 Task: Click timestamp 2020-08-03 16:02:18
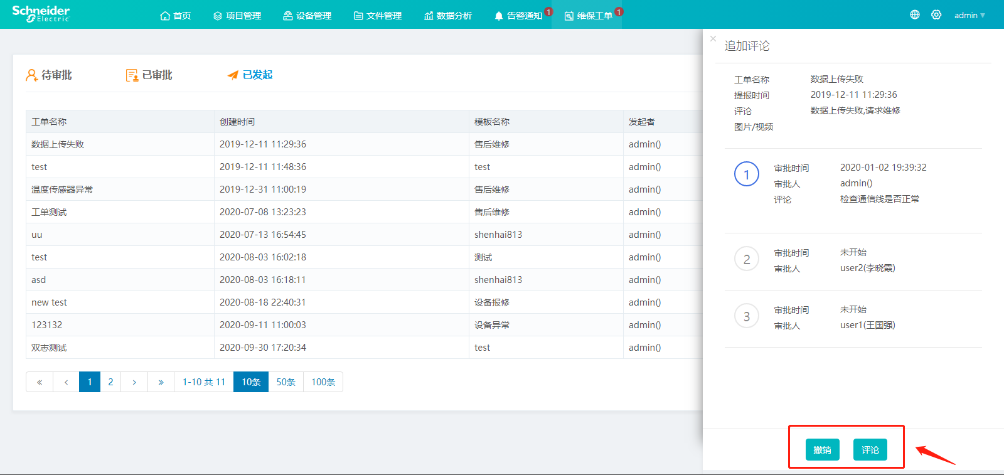click(263, 257)
